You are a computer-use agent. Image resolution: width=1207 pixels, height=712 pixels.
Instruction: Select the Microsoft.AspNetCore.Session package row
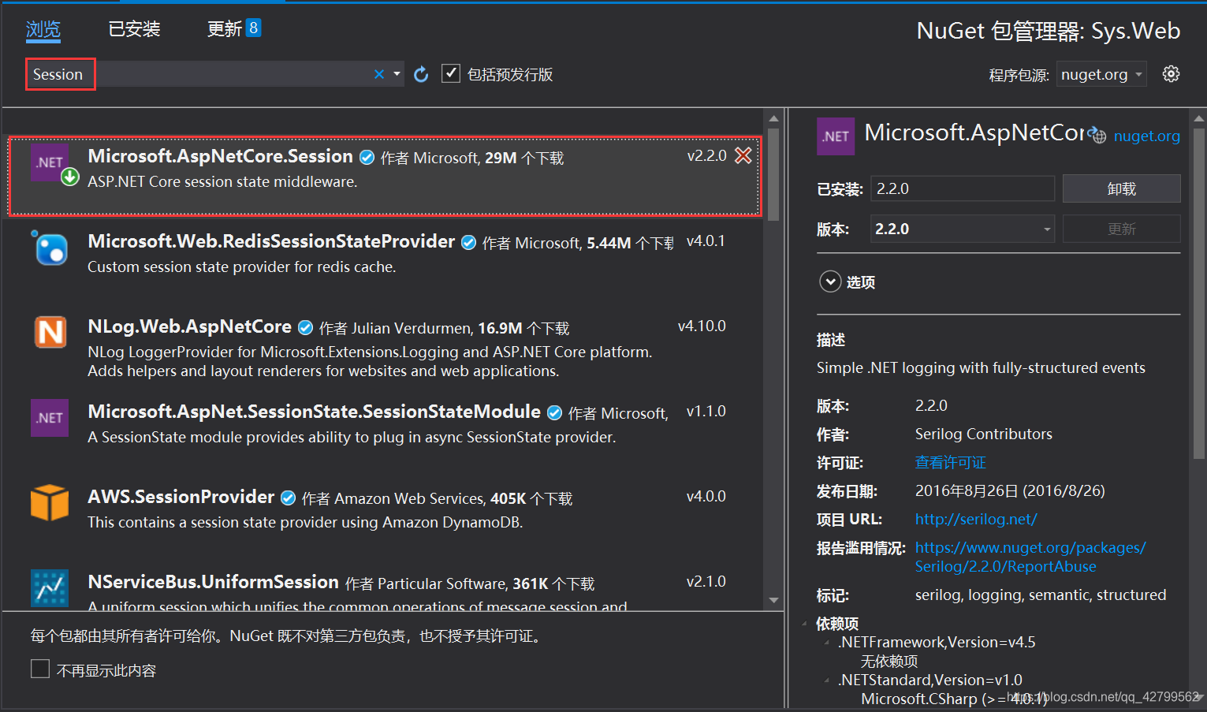pos(384,176)
